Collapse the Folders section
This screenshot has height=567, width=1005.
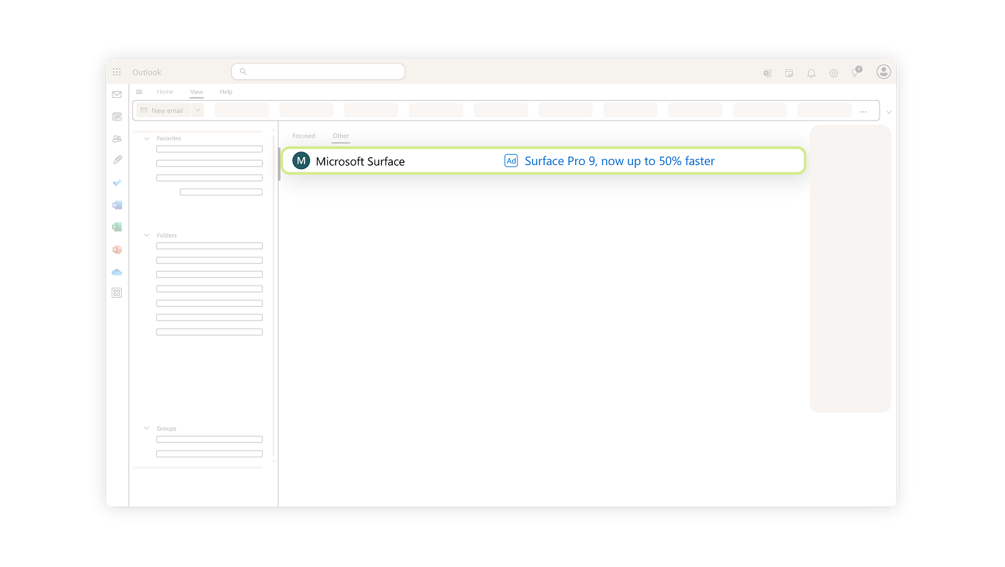pos(147,236)
